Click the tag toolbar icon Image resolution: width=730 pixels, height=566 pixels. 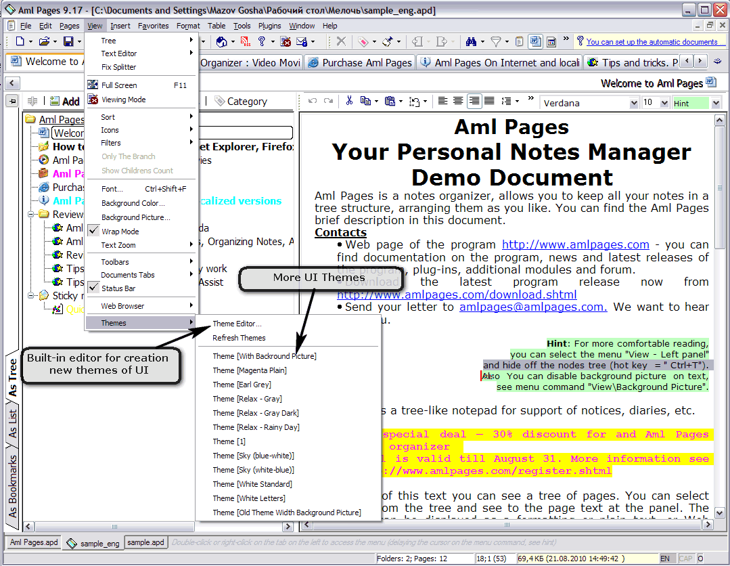click(x=363, y=42)
